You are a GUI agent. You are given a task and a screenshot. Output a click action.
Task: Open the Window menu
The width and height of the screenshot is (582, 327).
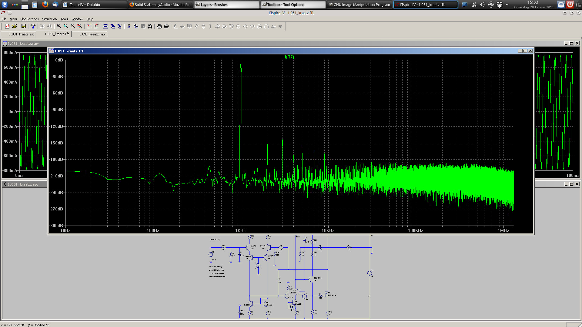point(77,19)
